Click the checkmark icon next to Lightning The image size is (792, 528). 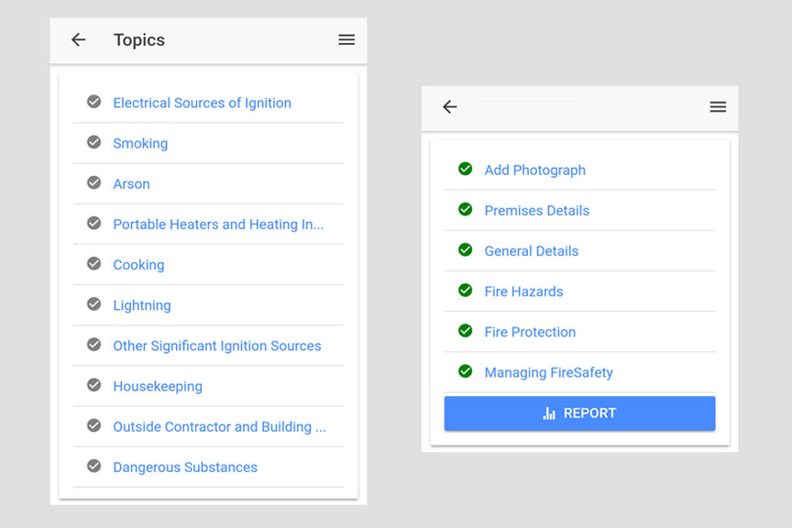93,304
